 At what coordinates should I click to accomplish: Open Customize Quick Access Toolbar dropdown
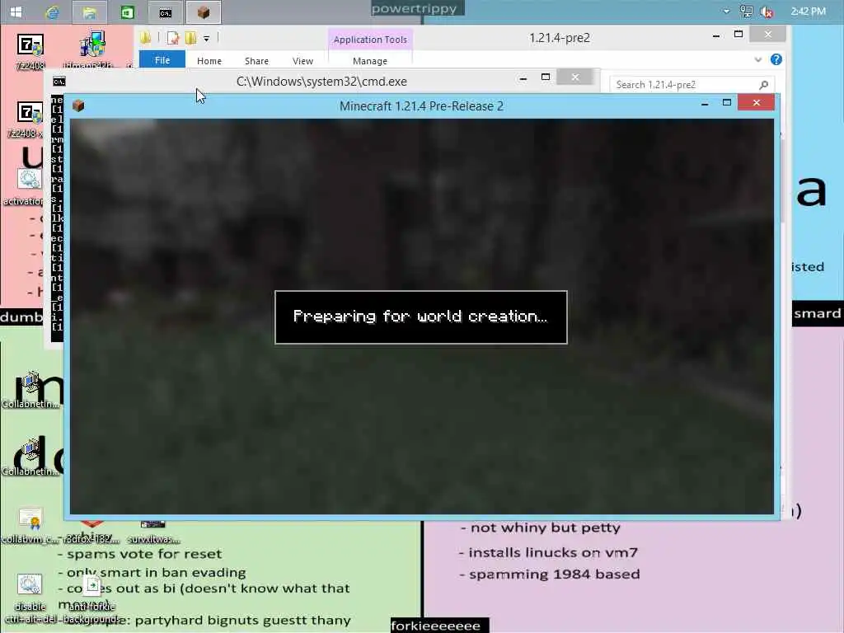[206, 38]
